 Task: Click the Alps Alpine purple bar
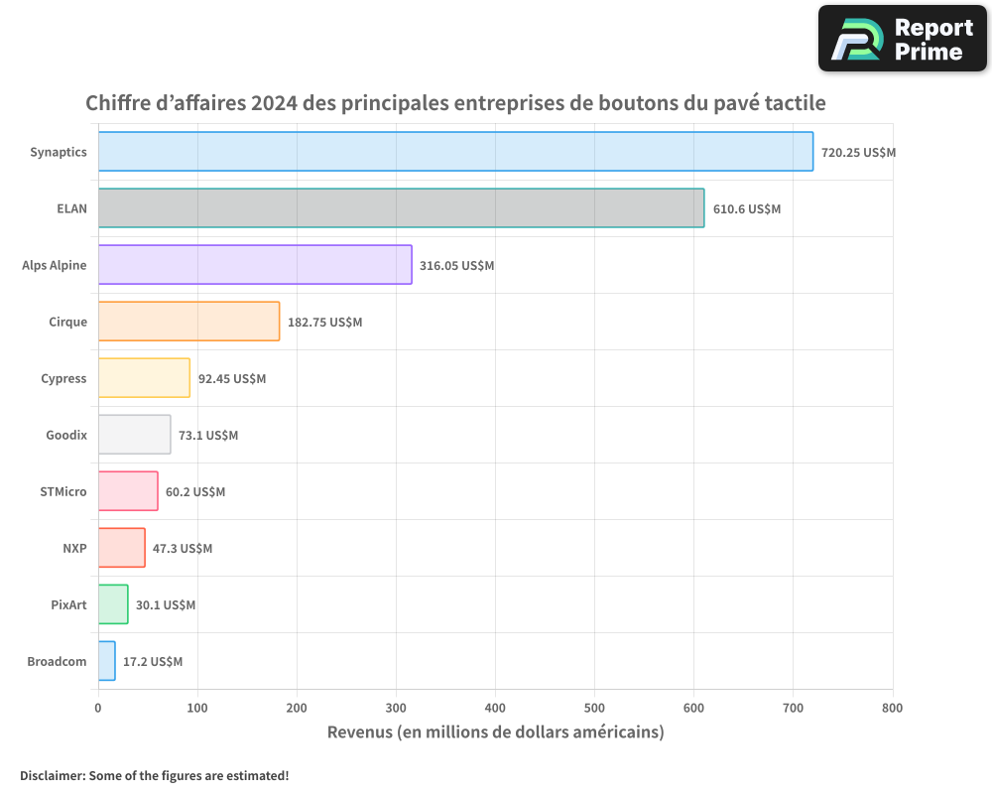255,265
